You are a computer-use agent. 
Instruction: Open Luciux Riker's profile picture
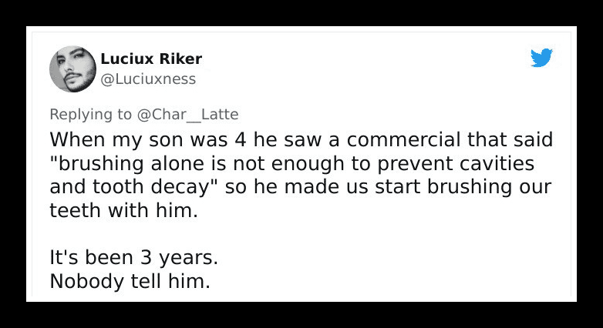point(72,69)
